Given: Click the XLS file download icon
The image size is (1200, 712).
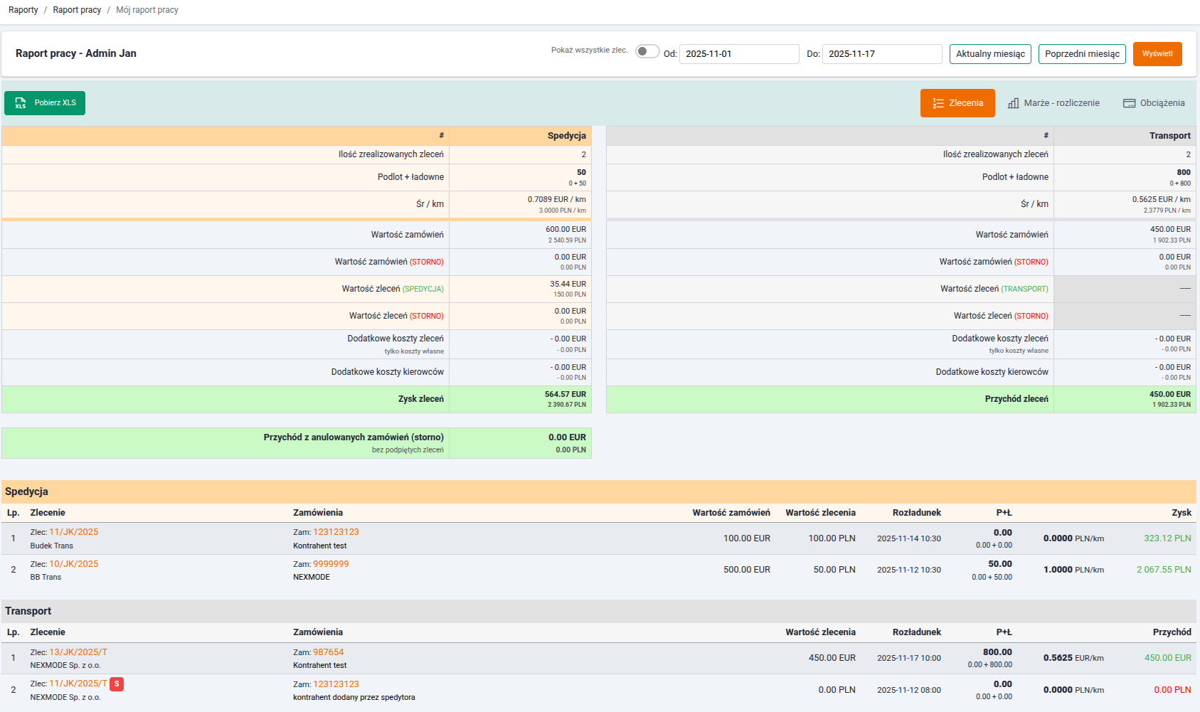Looking at the screenshot, I should (x=21, y=103).
